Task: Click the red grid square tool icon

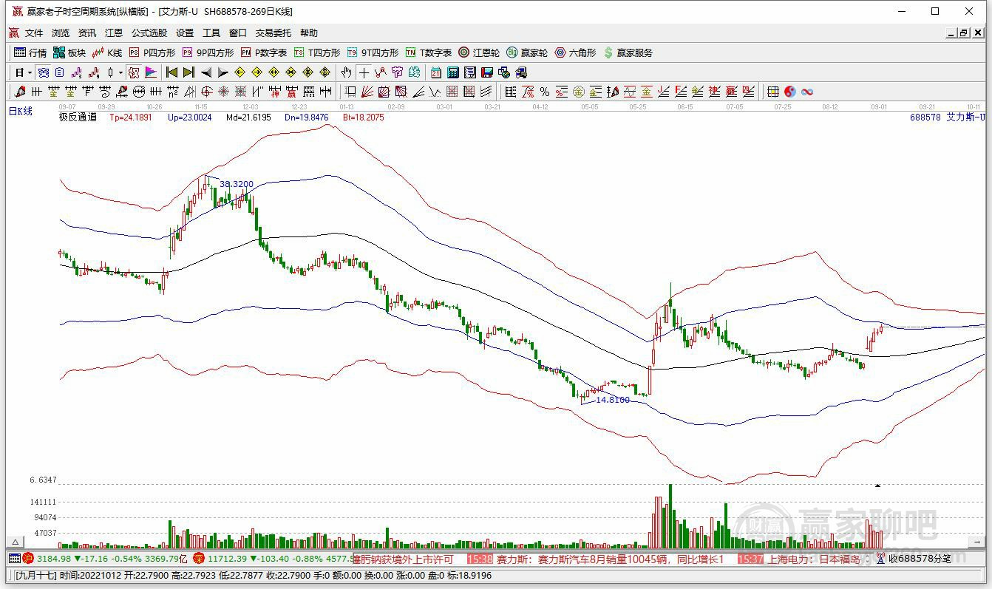Action: [452, 92]
